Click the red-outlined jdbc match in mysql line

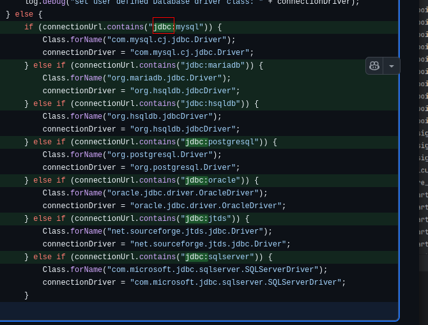pos(164,27)
